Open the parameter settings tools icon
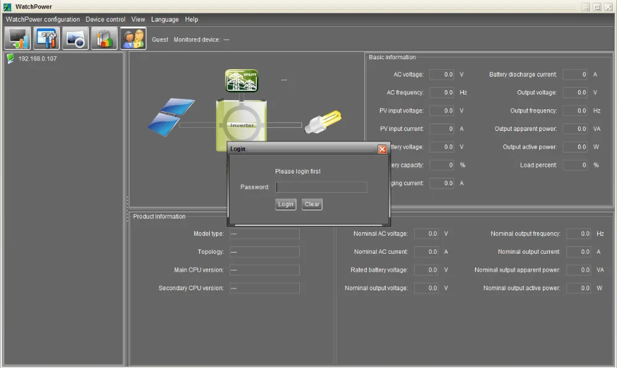 46,38
